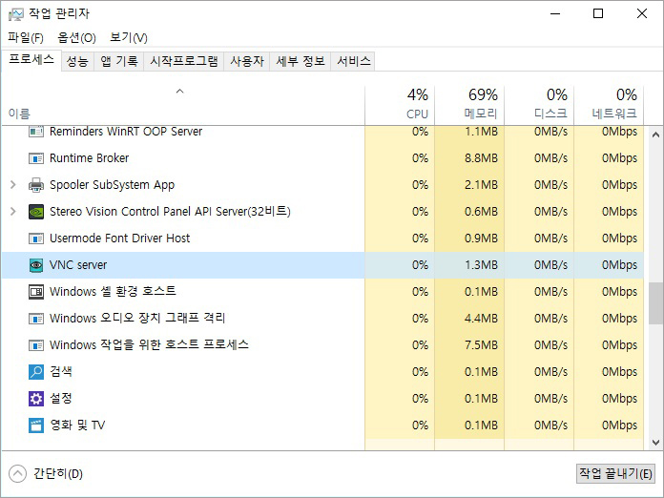Maximize the 작업 관리자 window
The image size is (664, 498).
[x=598, y=14]
